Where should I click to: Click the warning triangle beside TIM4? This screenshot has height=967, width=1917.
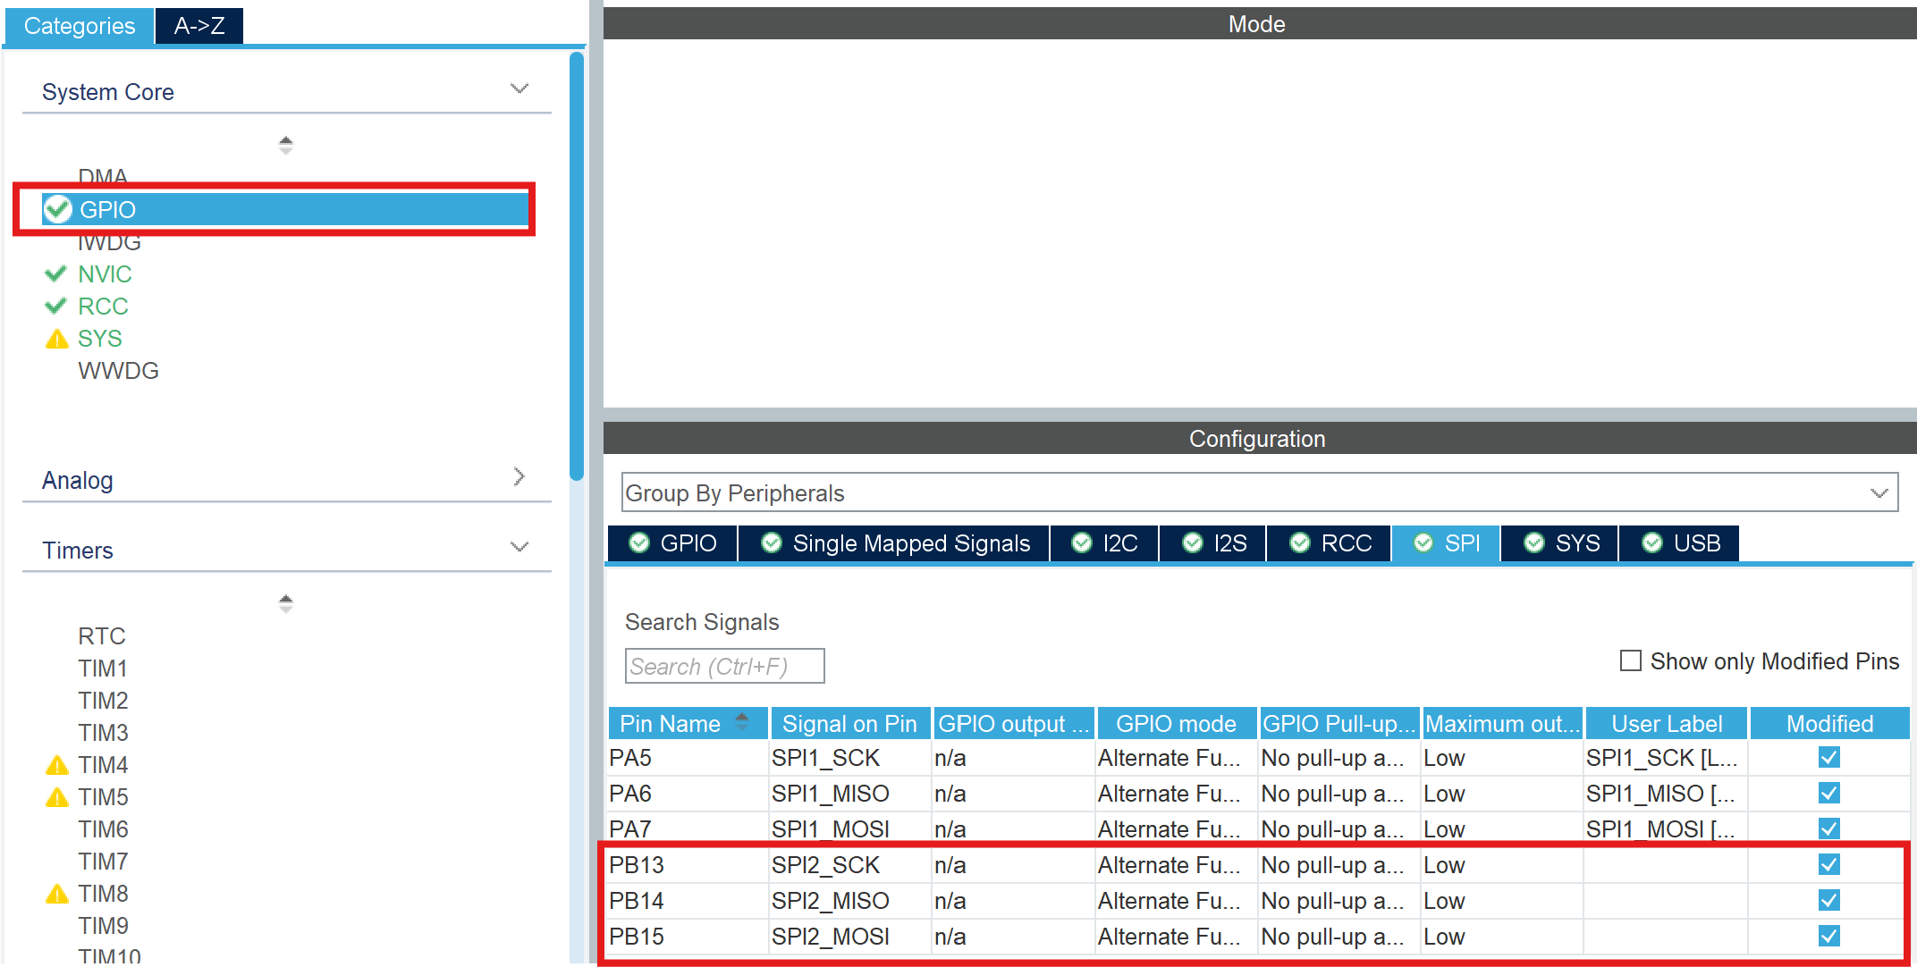(56, 765)
